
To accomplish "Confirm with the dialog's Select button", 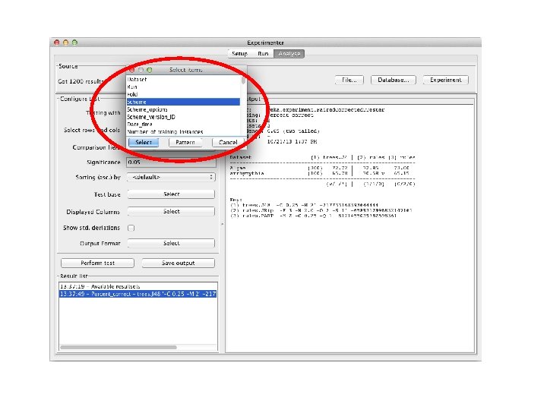I will pos(144,142).
